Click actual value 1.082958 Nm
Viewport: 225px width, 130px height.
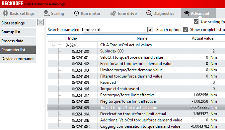coord(205,95)
